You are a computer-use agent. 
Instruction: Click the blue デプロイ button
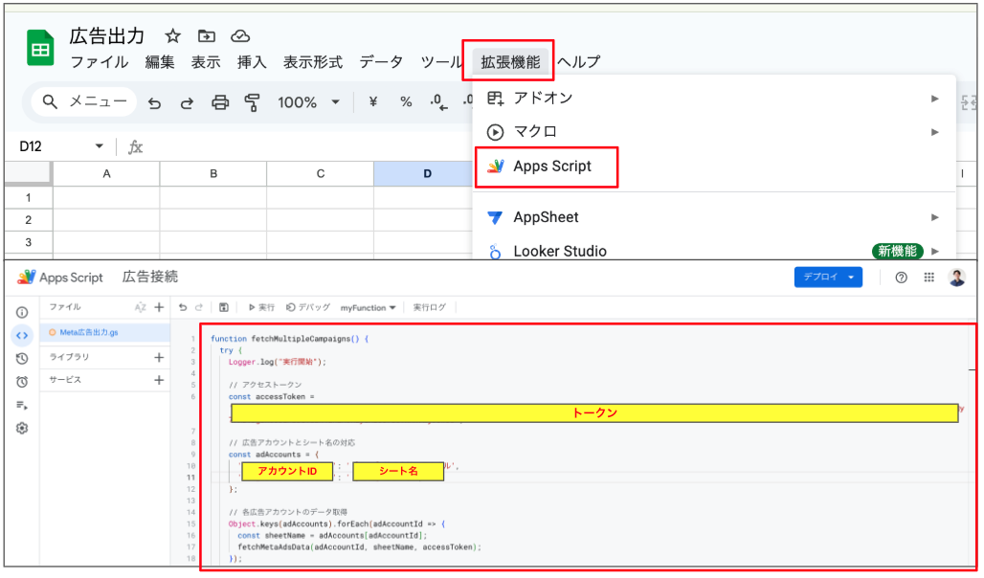[828, 278]
